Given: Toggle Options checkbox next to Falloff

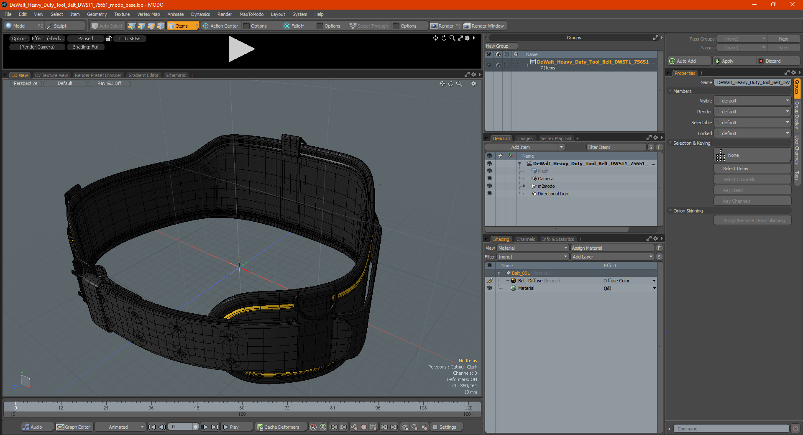Looking at the screenshot, I should tap(320, 26).
